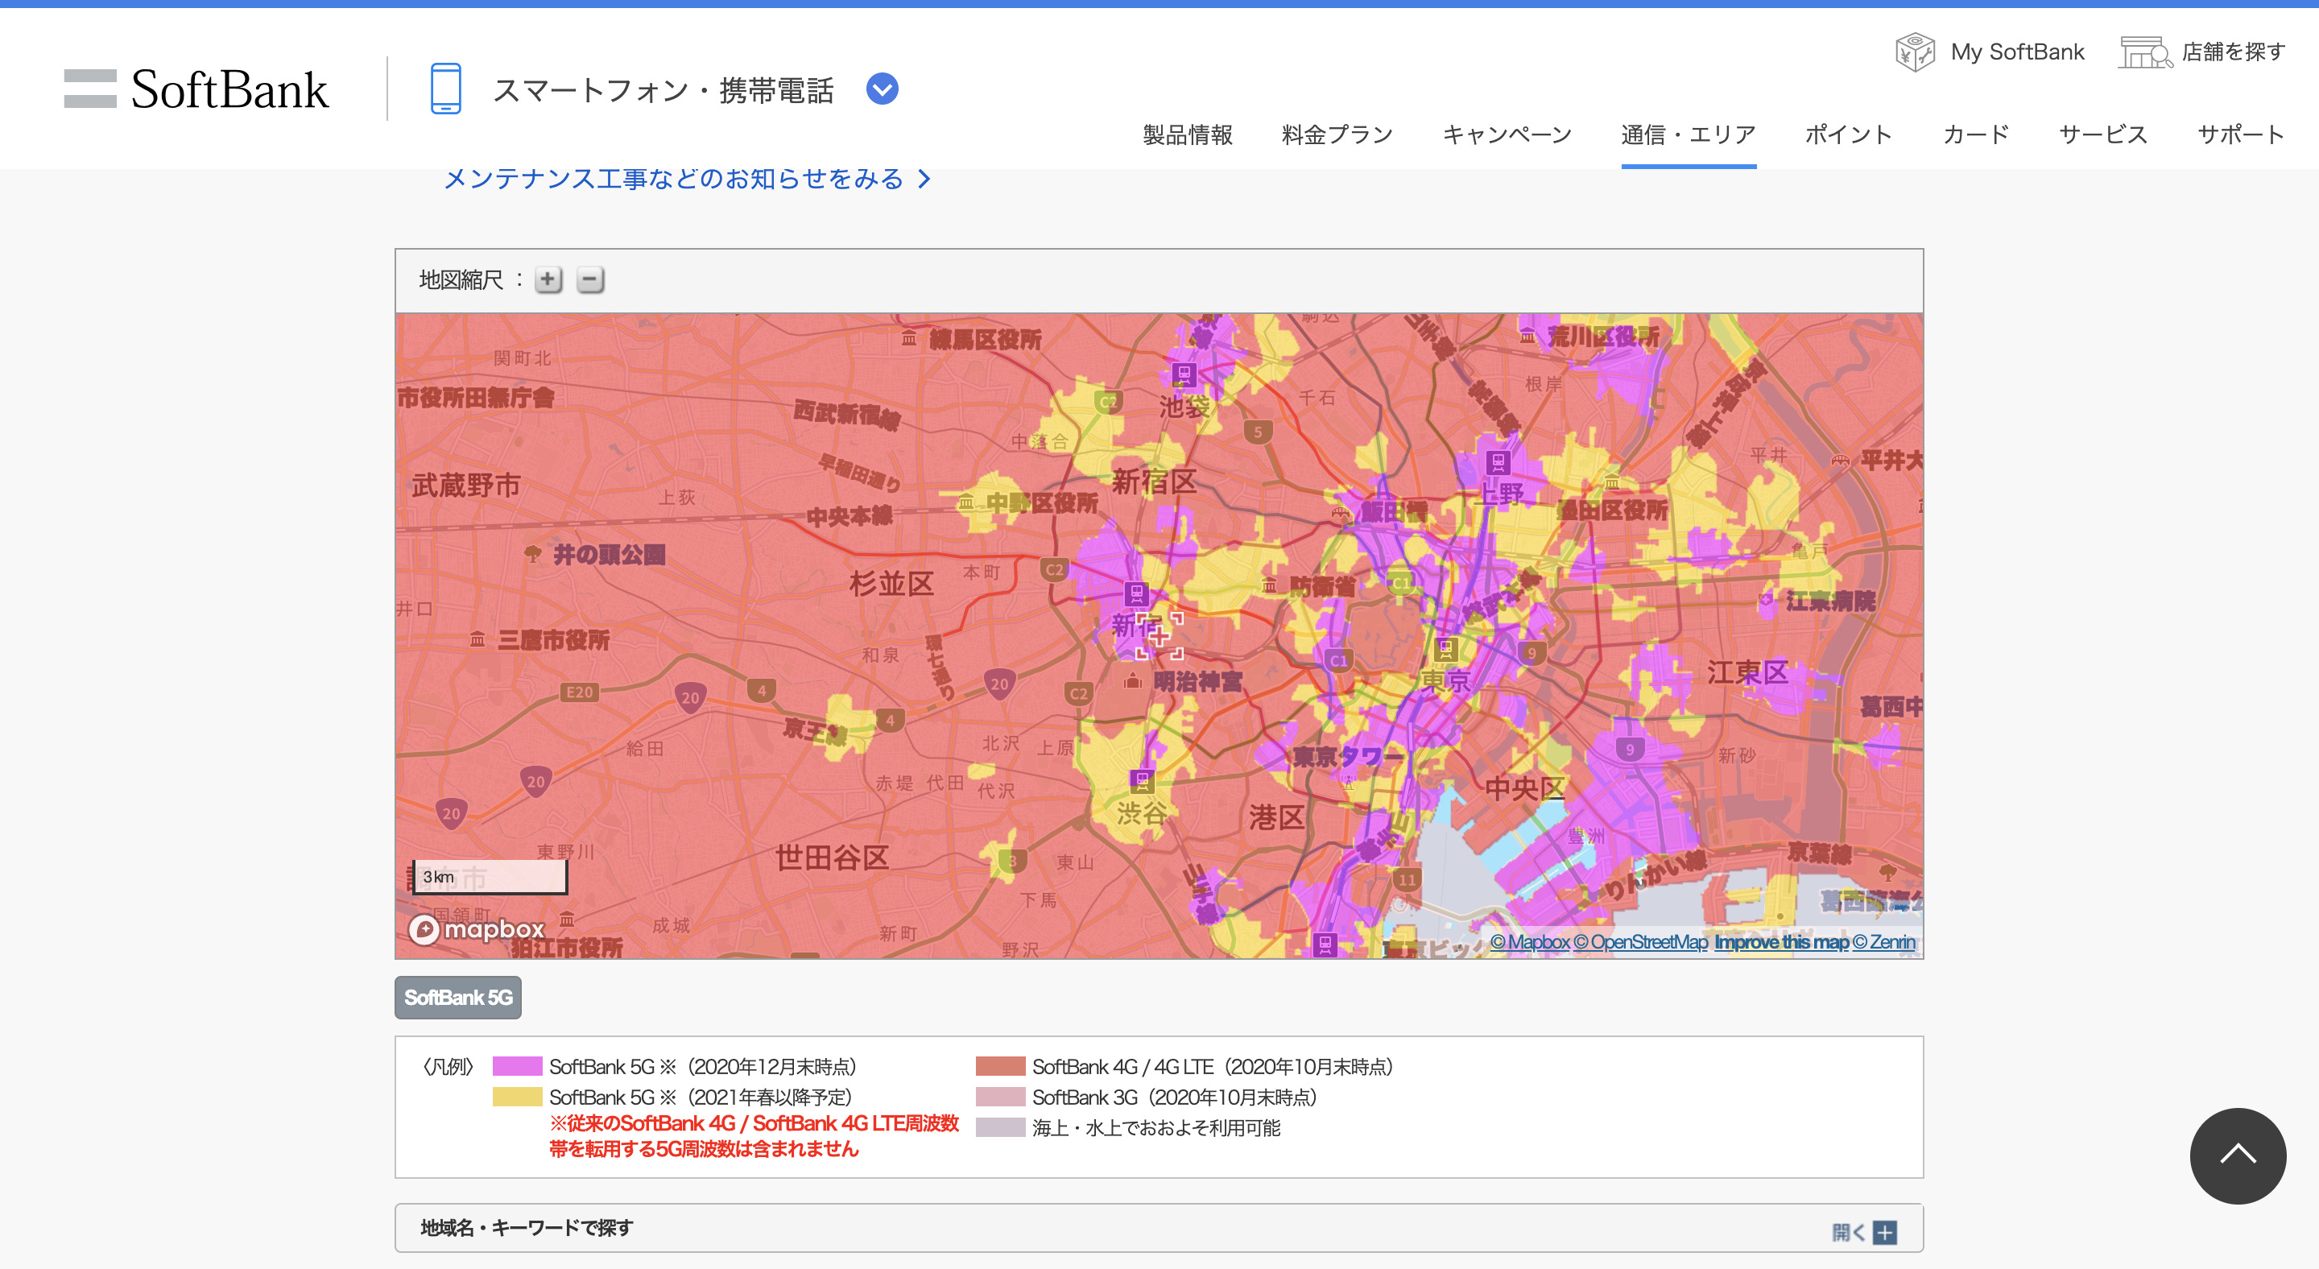Open the © OpenStreetMap attribution link
Viewport: 2319px width, 1269px height.
point(1640,941)
